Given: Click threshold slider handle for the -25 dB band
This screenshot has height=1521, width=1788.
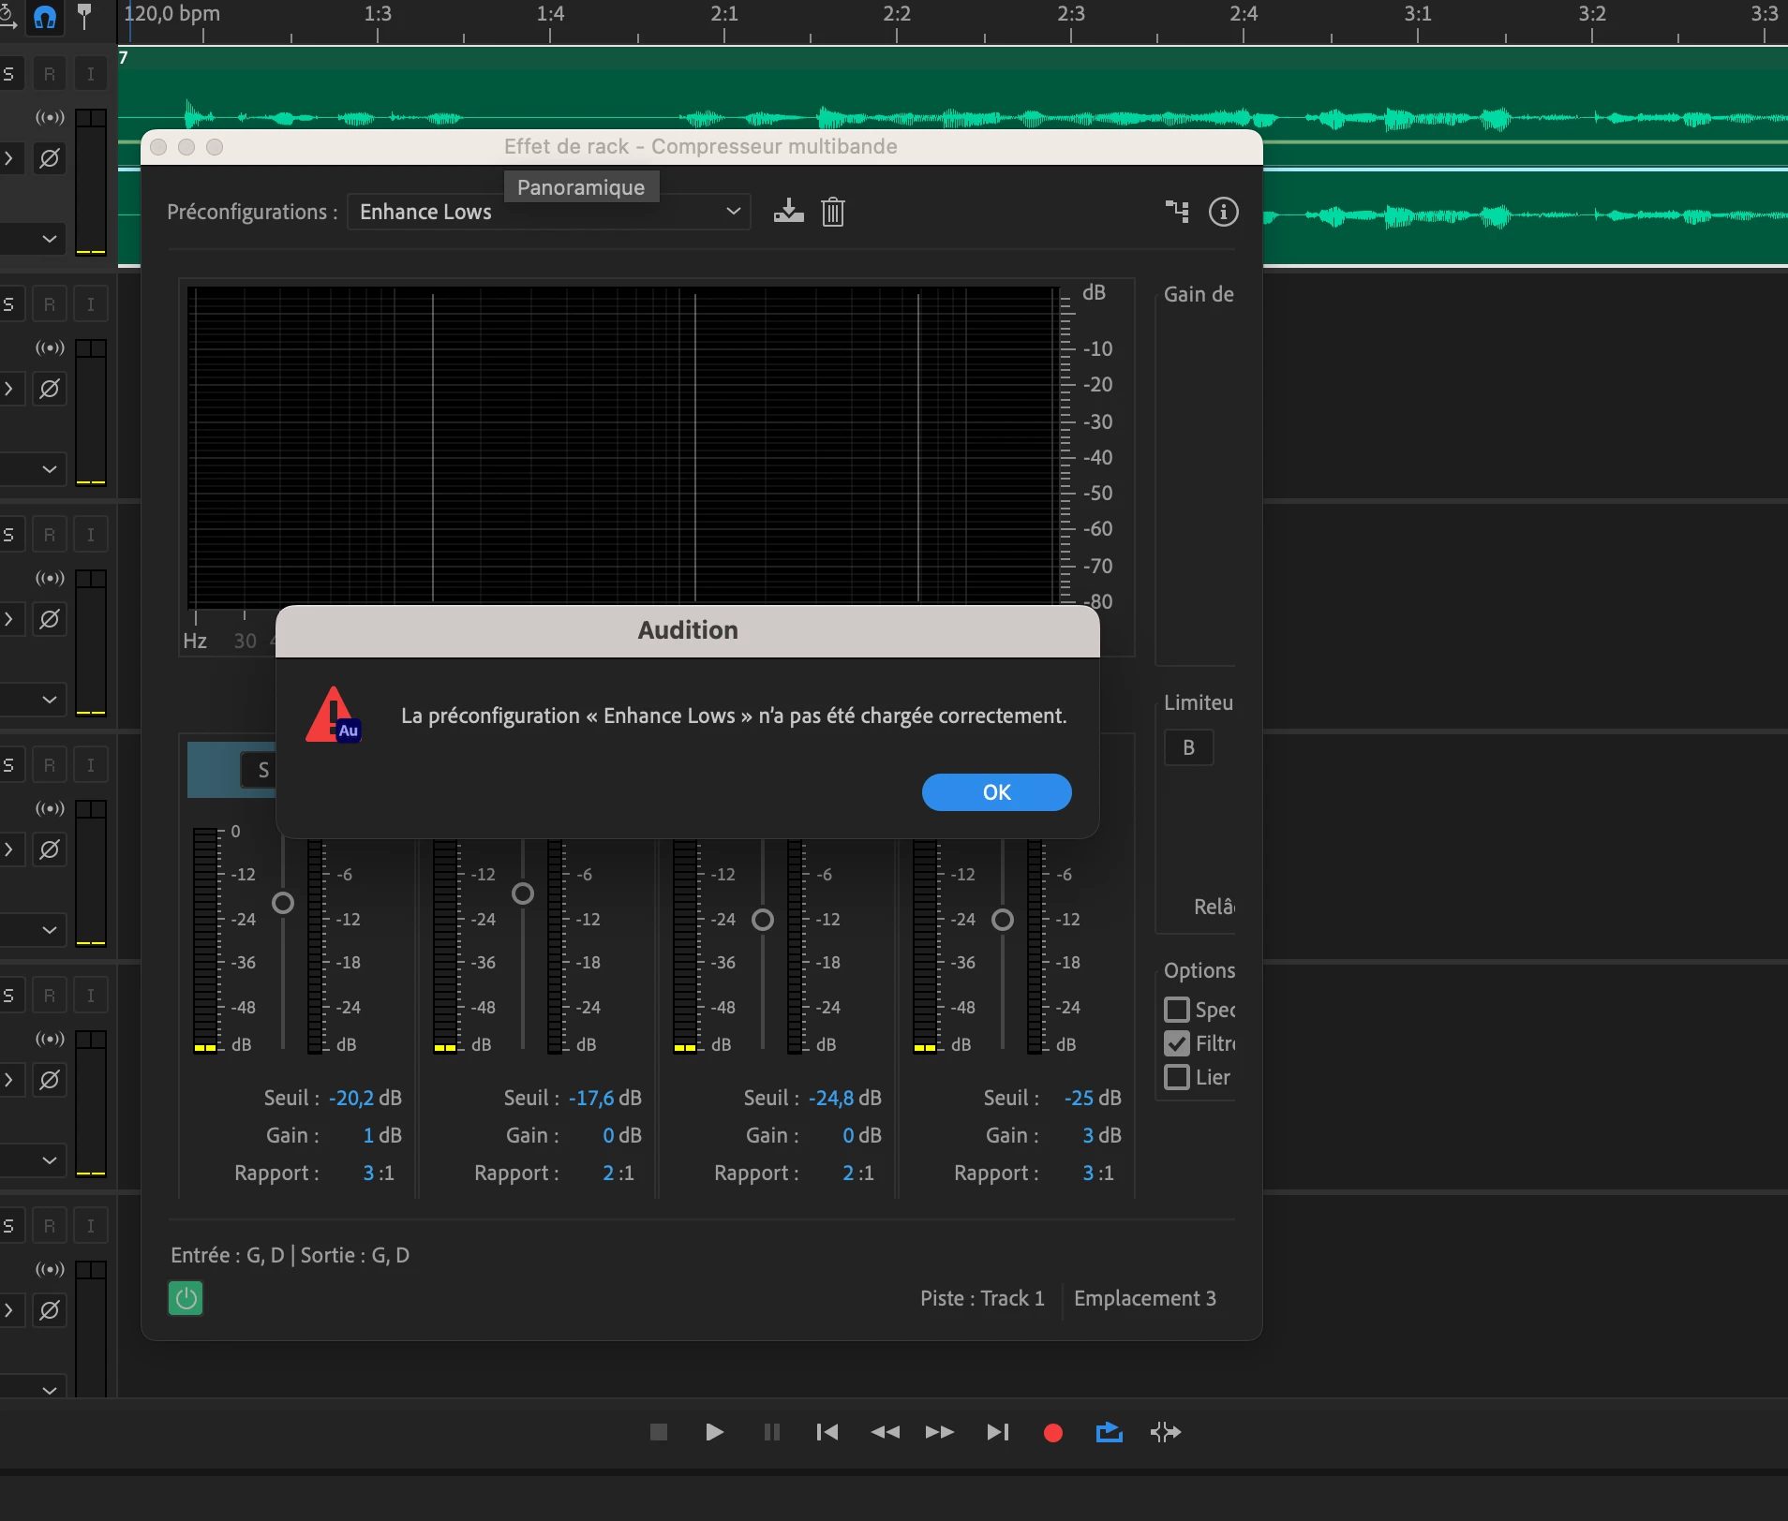Looking at the screenshot, I should (1003, 920).
